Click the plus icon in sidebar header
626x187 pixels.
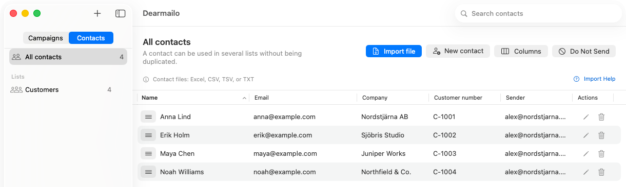pos(97,13)
